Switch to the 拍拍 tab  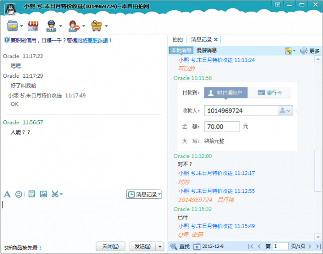[178, 39]
